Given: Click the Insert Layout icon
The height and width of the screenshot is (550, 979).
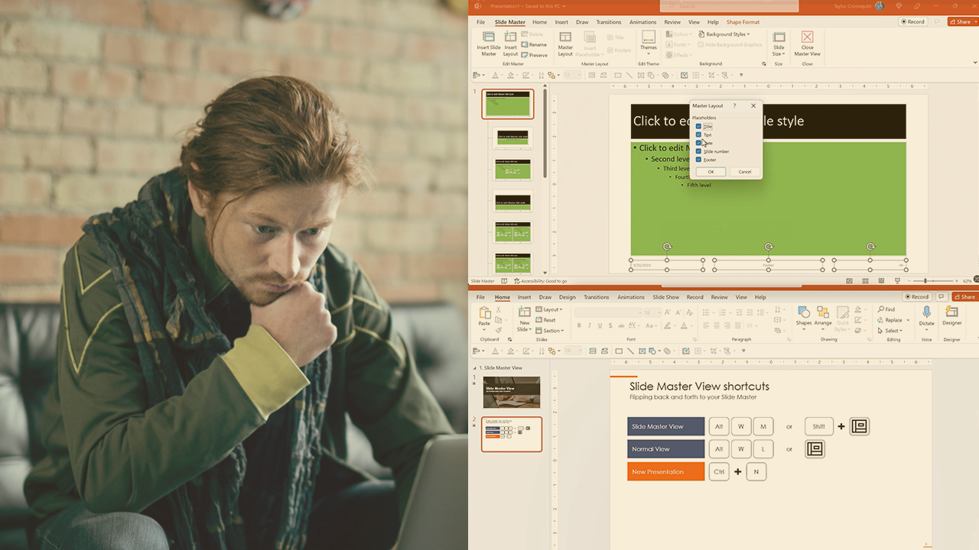Looking at the screenshot, I should 510,39.
